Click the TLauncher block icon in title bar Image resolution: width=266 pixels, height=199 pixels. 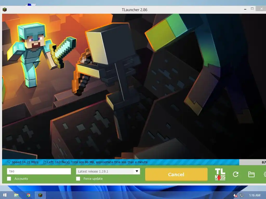(5, 10)
